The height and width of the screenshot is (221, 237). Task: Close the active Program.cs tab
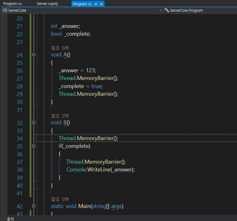click(x=101, y=4)
